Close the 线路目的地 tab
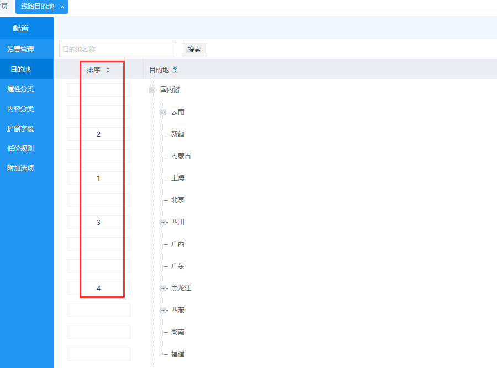Image resolution: width=497 pixels, height=368 pixels. click(62, 7)
